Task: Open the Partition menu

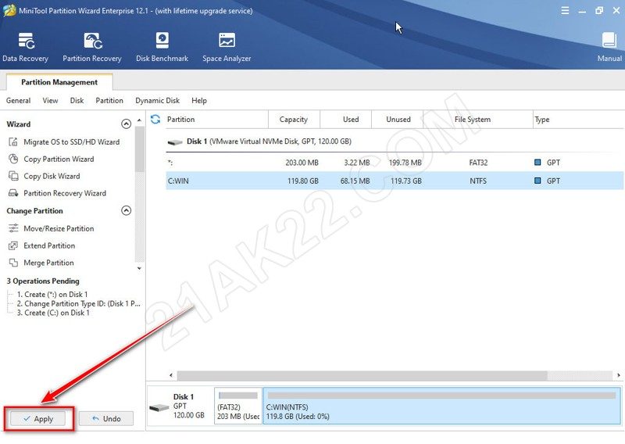Action: 109,101
